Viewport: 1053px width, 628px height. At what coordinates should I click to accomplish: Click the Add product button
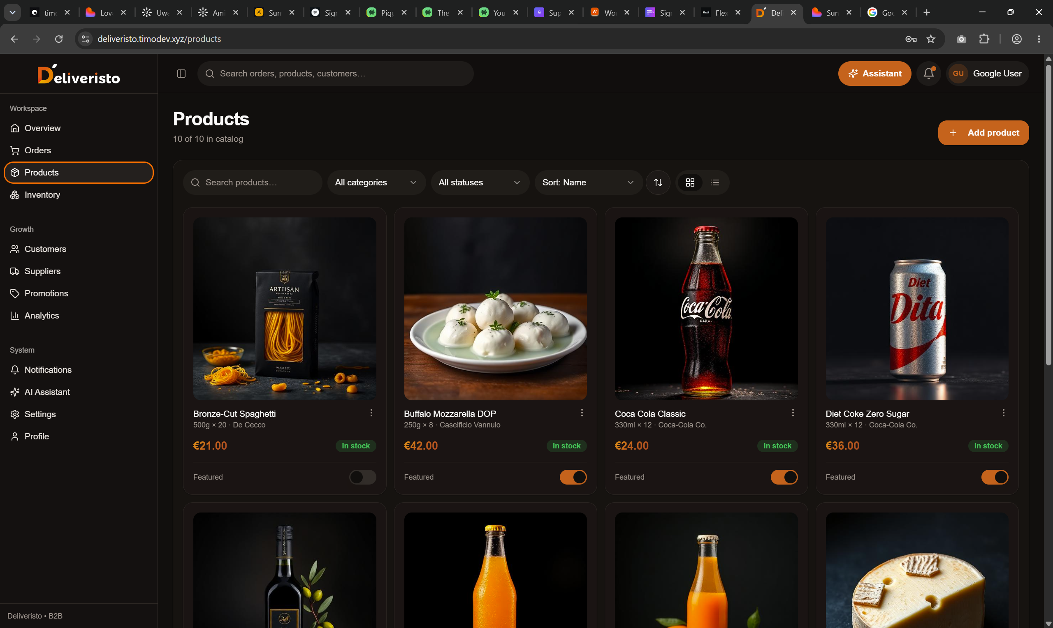(983, 133)
